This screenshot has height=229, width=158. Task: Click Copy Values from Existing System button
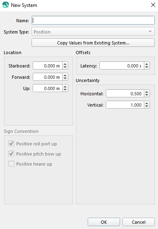[x=93, y=43]
